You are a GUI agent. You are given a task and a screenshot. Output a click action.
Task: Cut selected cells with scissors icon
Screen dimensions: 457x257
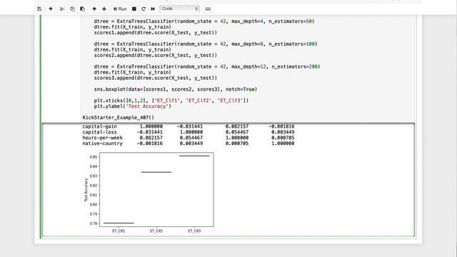tap(62, 9)
